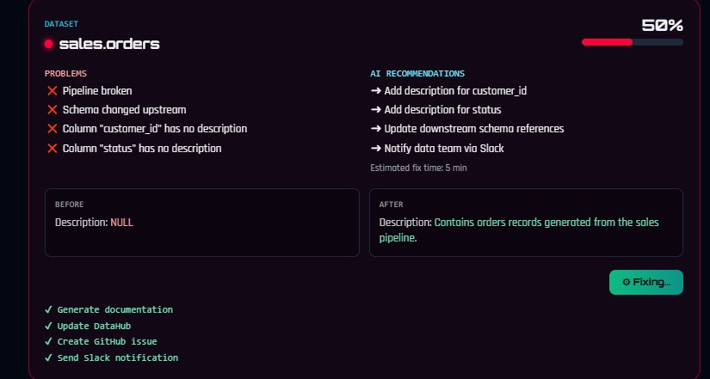Image resolution: width=710 pixels, height=379 pixels.
Task: Click the red status dot beside sales.orders
Action: pos(48,44)
